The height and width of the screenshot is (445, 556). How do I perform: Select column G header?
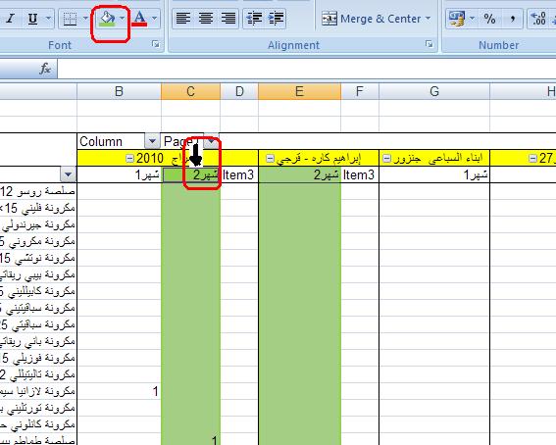click(x=434, y=91)
